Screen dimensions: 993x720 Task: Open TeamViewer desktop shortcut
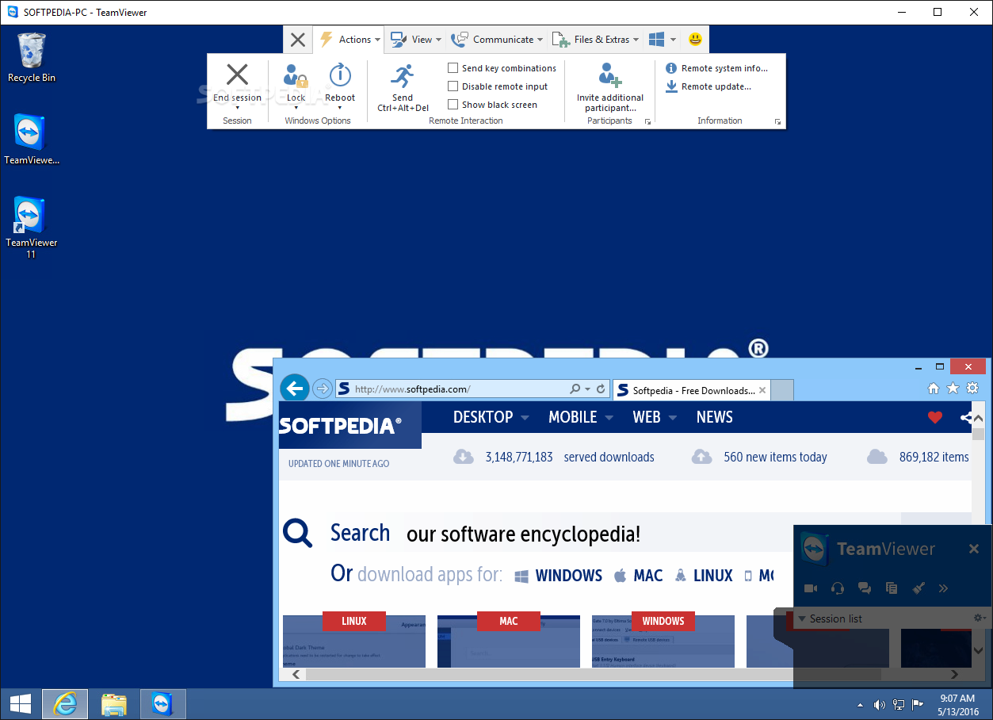pyautogui.click(x=31, y=139)
